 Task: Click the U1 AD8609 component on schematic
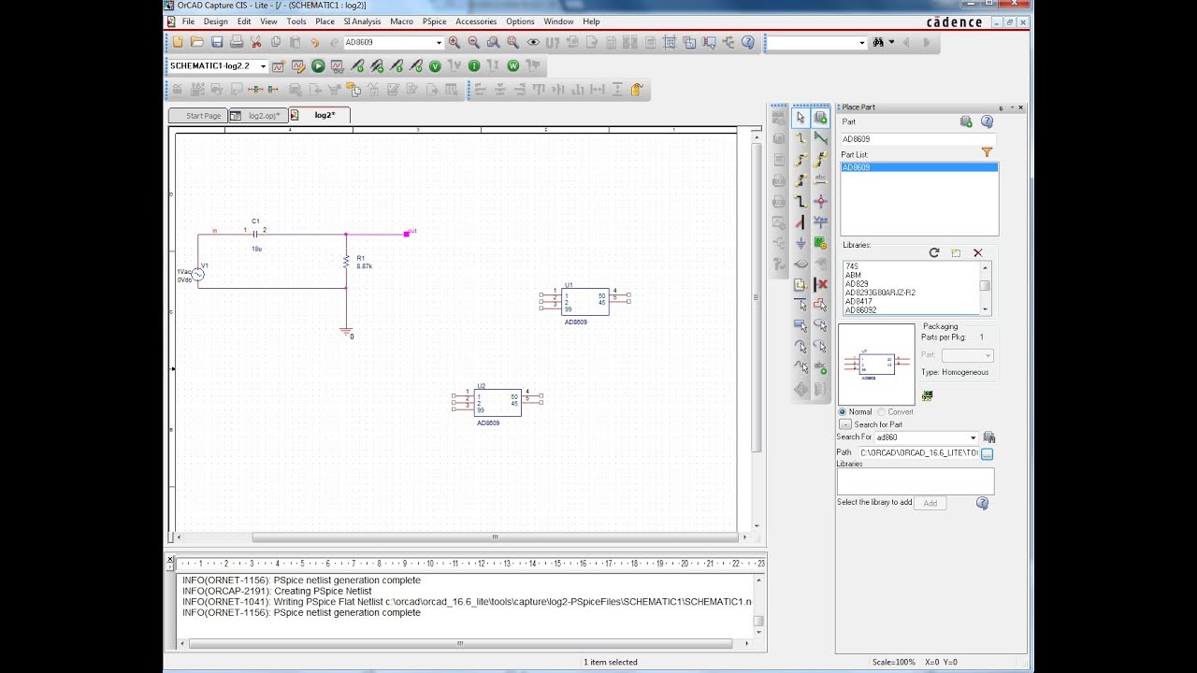pyautogui.click(x=584, y=302)
